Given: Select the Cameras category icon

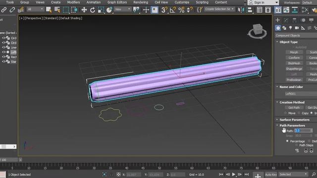Looking at the screenshot, I should 297,28.
